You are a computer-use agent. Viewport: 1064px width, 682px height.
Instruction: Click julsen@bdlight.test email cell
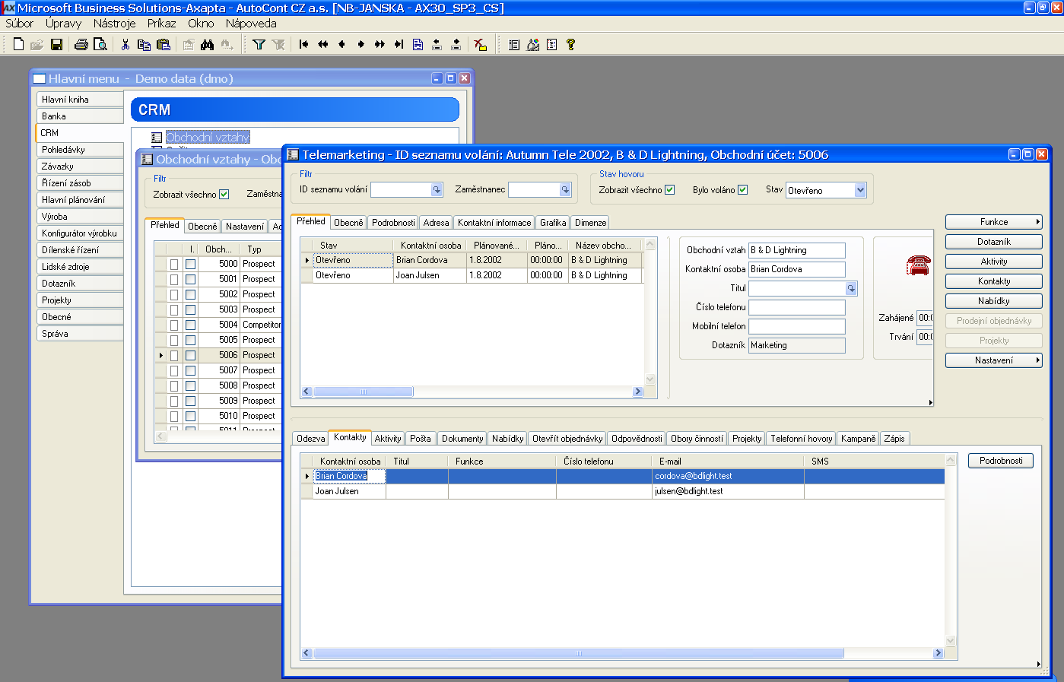[x=728, y=491]
